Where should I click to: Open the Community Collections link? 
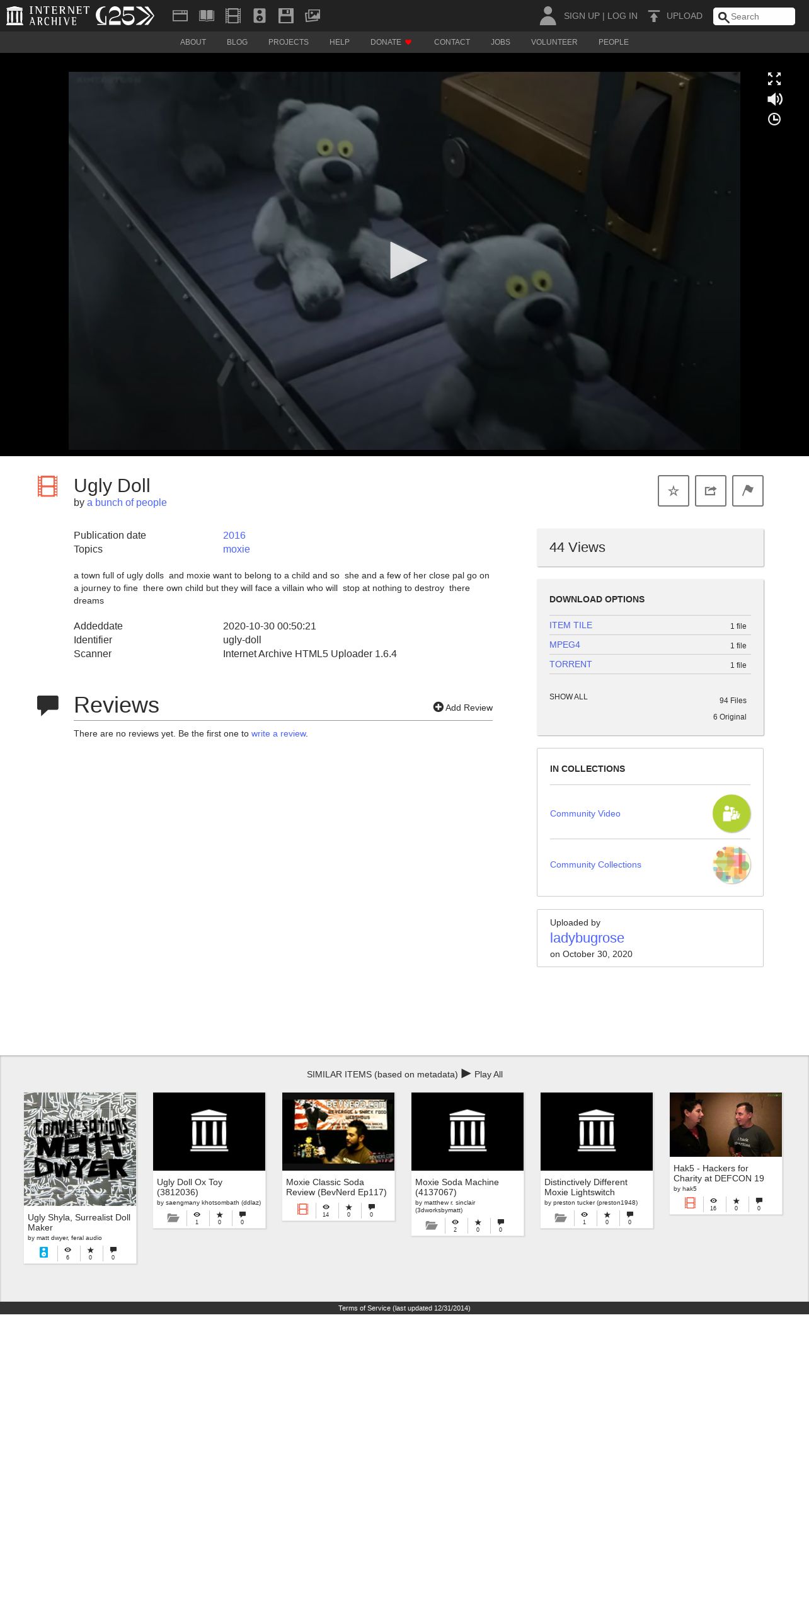pos(595,864)
